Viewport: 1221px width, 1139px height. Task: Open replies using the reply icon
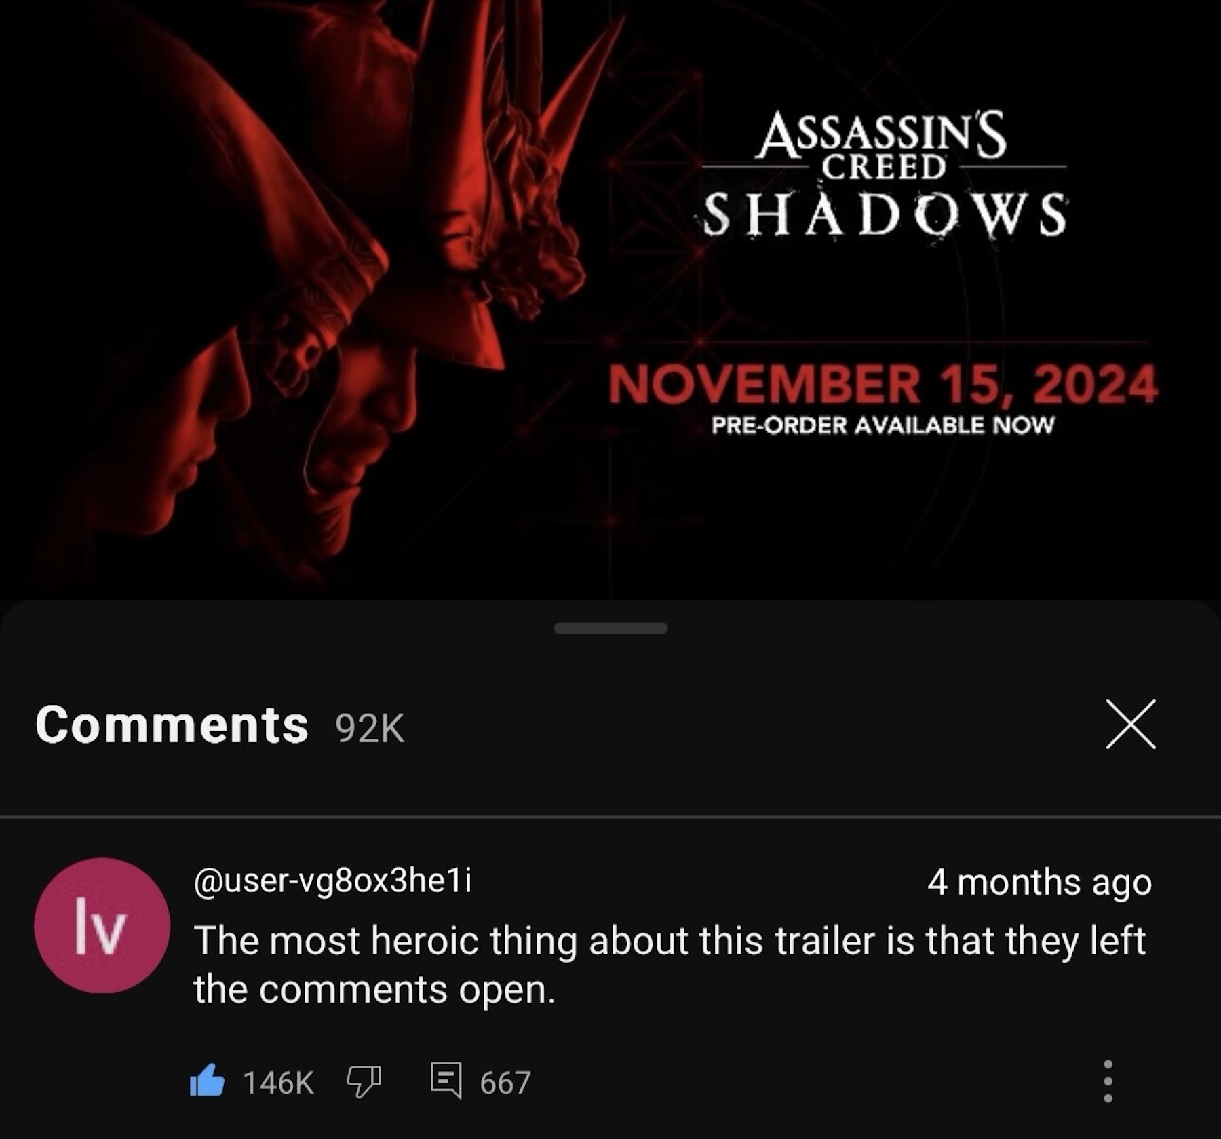click(x=446, y=1080)
